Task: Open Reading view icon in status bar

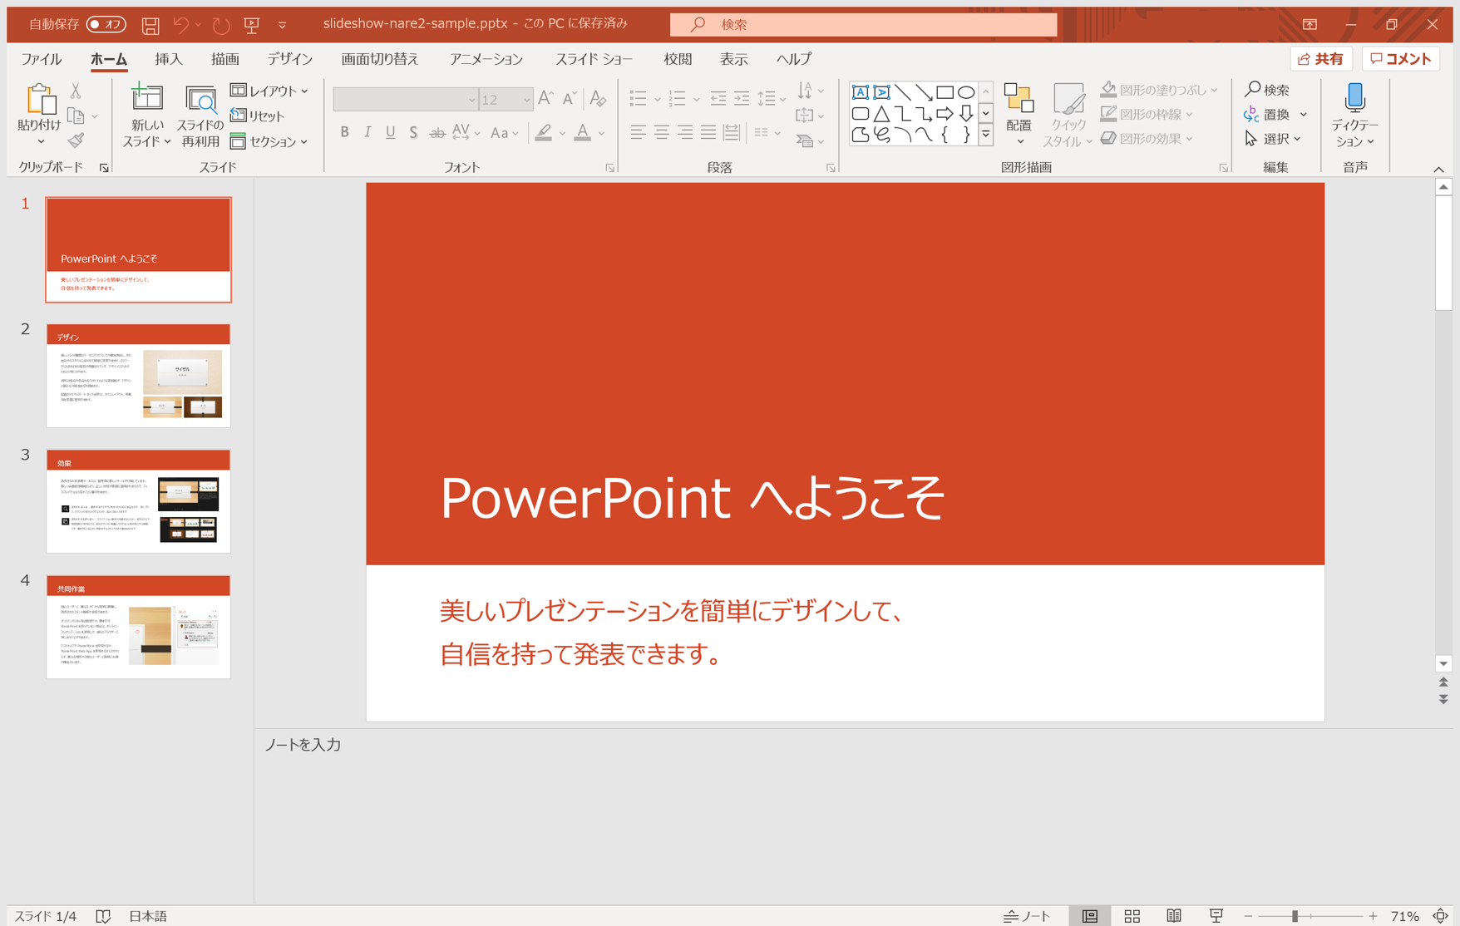Action: pos(1174,915)
